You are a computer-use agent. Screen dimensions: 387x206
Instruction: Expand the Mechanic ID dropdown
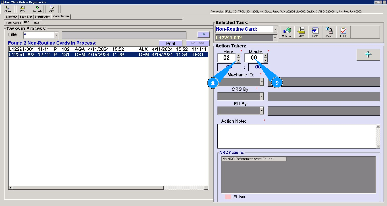[262, 82]
